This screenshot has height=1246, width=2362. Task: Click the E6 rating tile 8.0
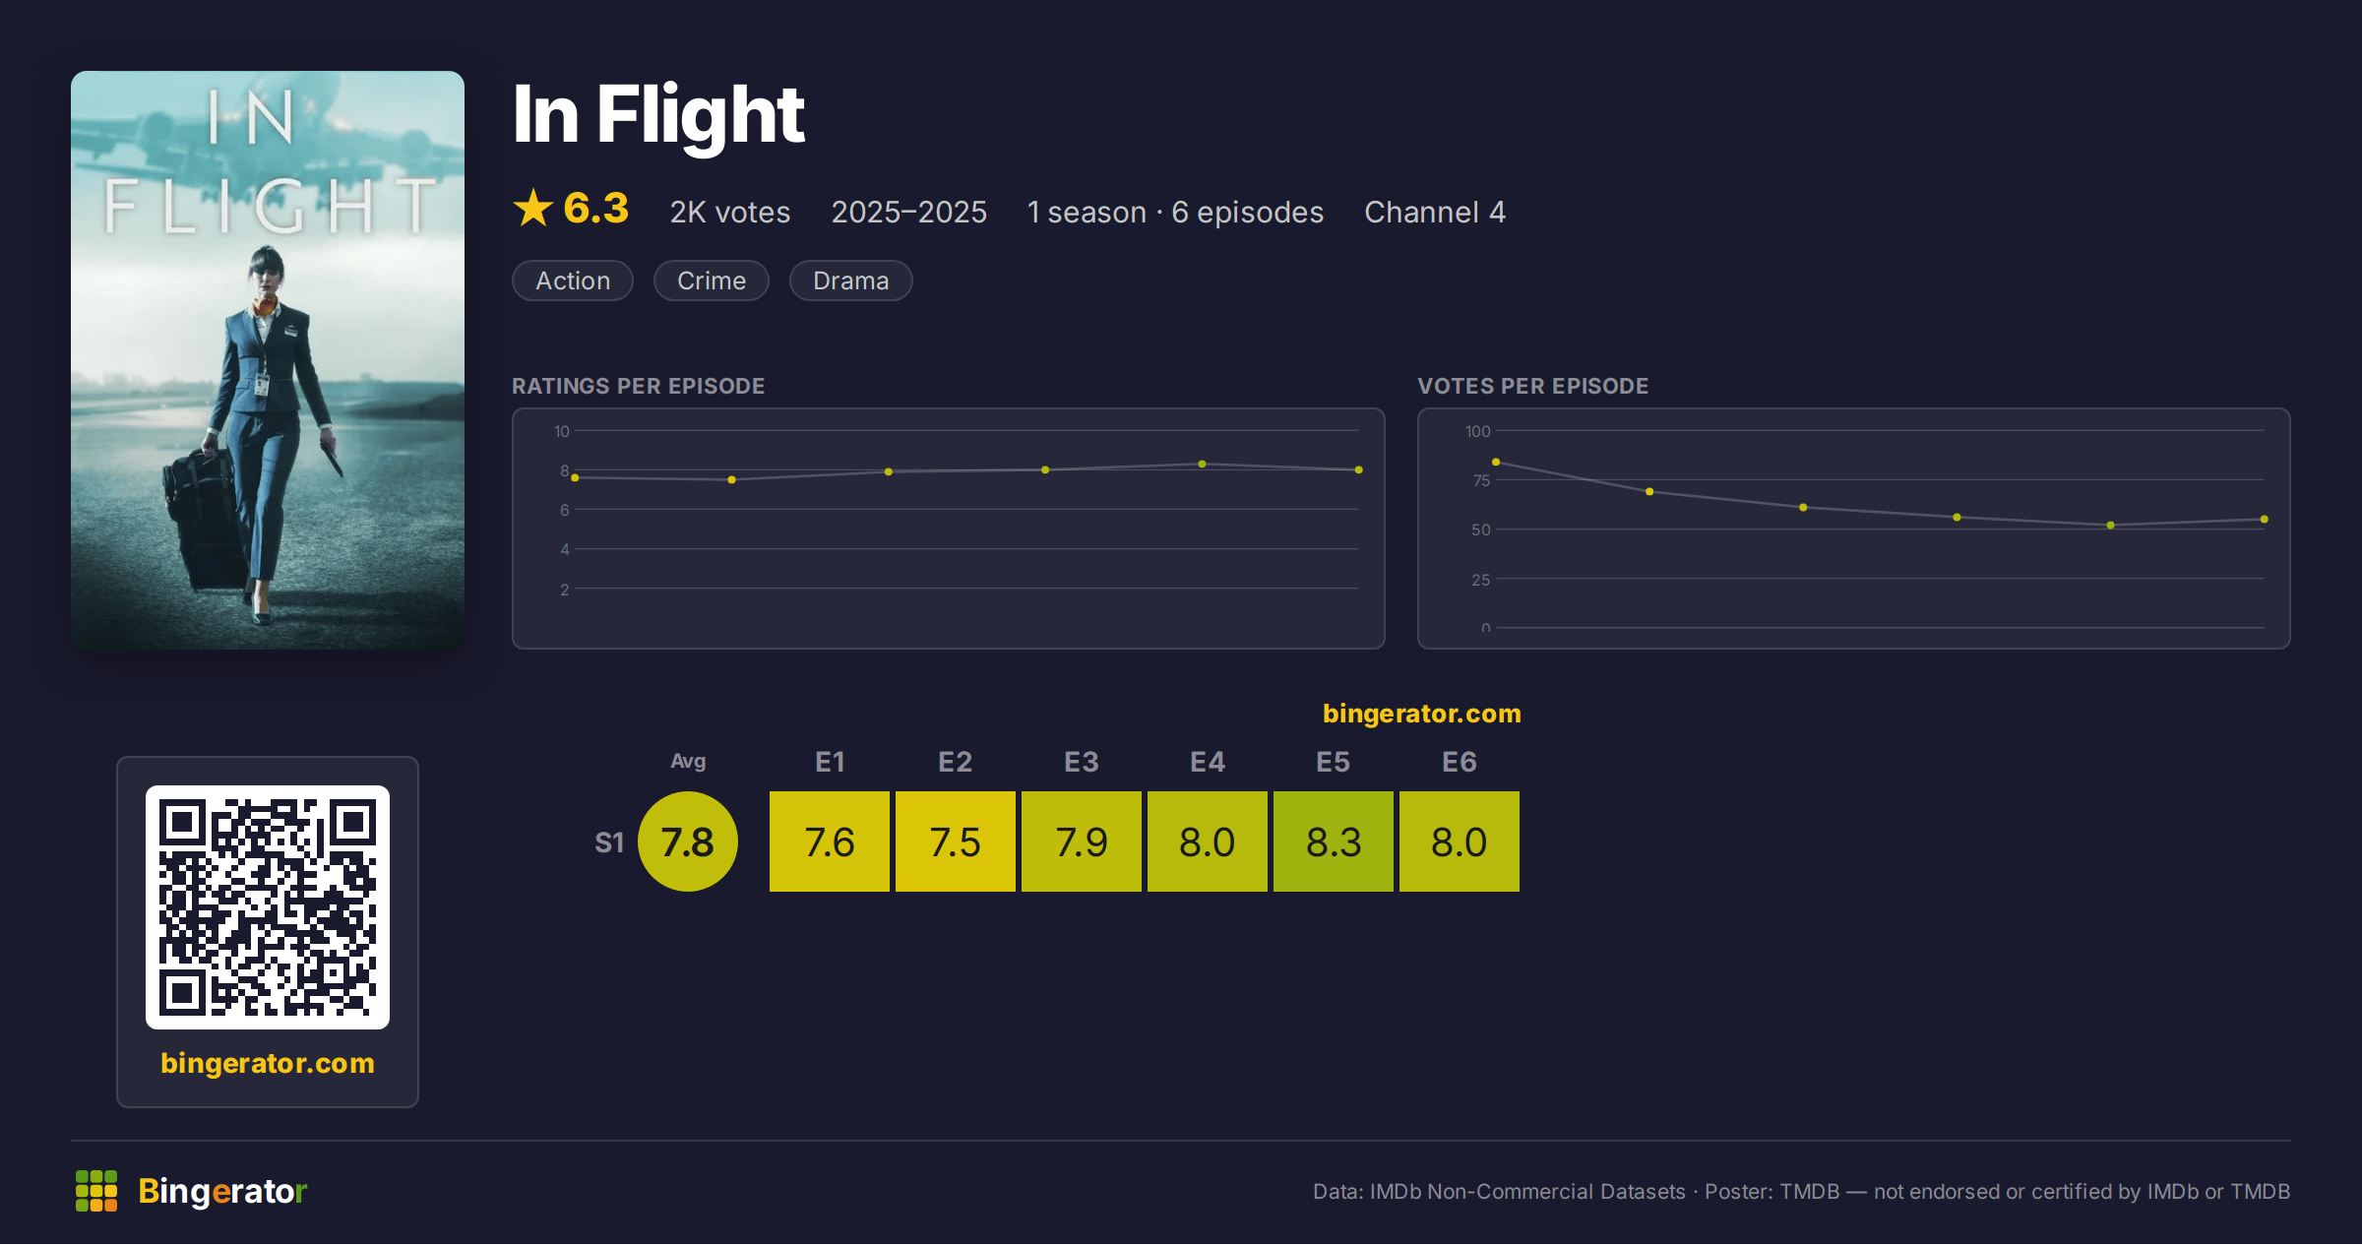point(1460,841)
